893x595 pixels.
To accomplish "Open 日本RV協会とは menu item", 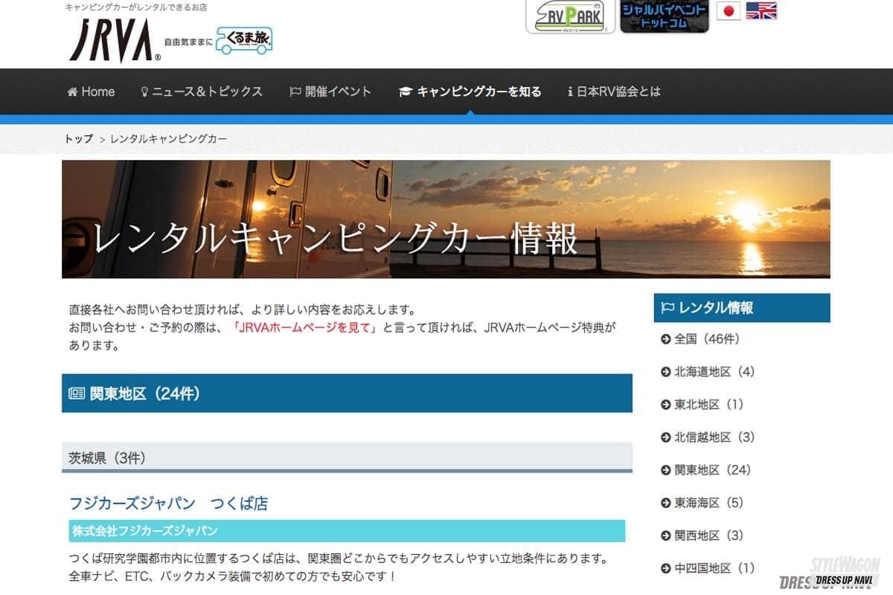I will coord(614,91).
